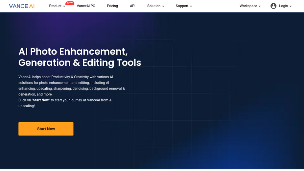Click the red 'new' badge

coord(70,3)
